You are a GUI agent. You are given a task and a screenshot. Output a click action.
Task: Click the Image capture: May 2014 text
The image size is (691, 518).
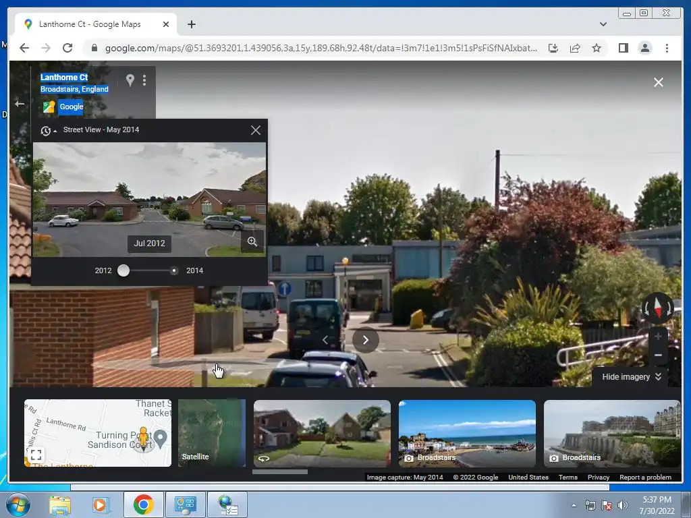coord(405,477)
